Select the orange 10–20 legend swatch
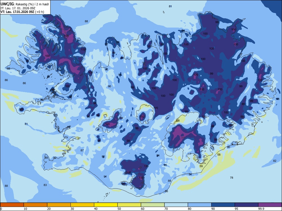The width and height of the screenshot is (282, 211). (36, 205)
